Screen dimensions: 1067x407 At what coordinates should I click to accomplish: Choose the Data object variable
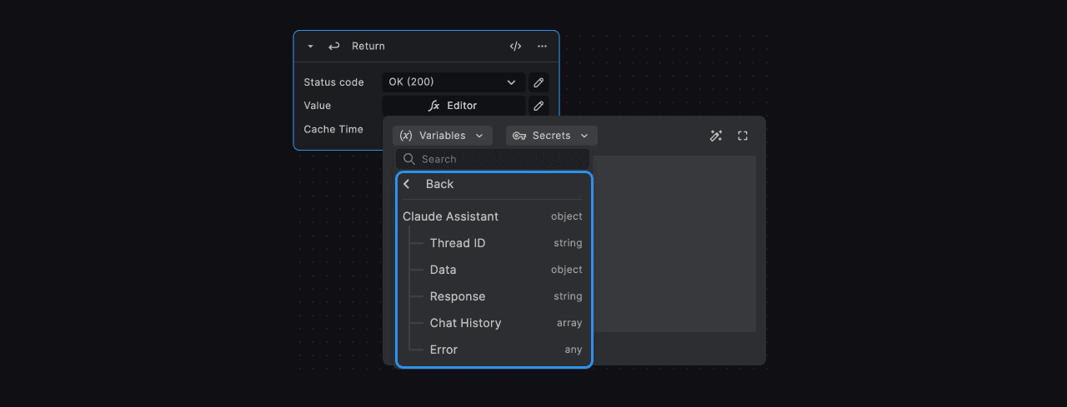443,270
